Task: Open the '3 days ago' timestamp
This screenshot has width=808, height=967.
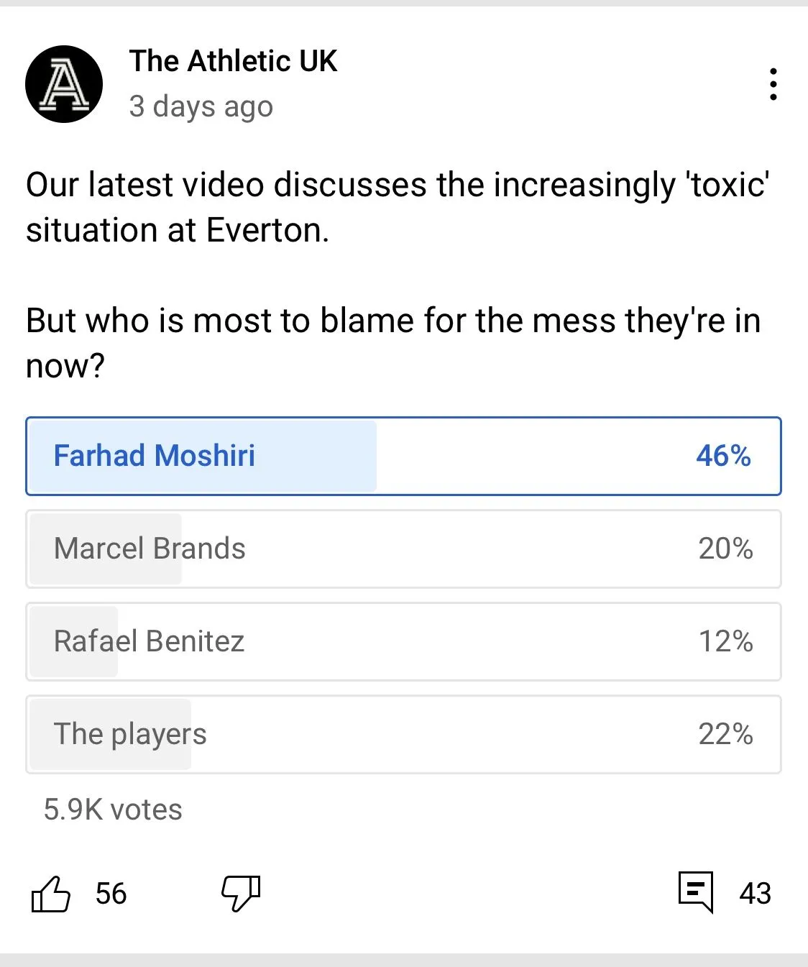Action: tap(201, 106)
